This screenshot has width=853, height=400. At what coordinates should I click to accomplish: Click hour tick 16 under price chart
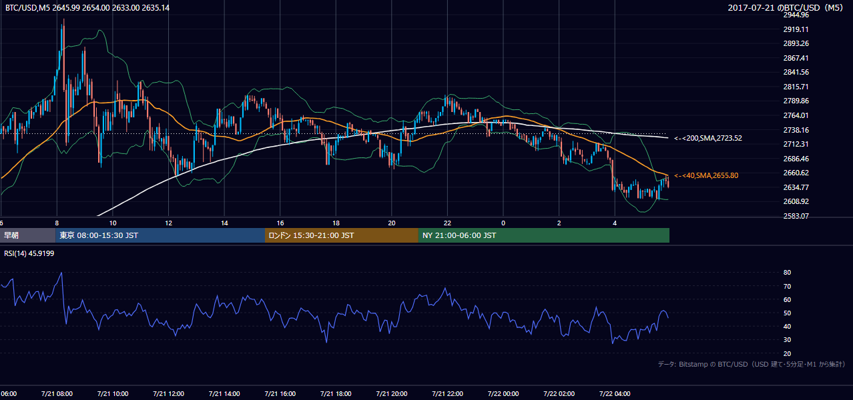pos(280,223)
